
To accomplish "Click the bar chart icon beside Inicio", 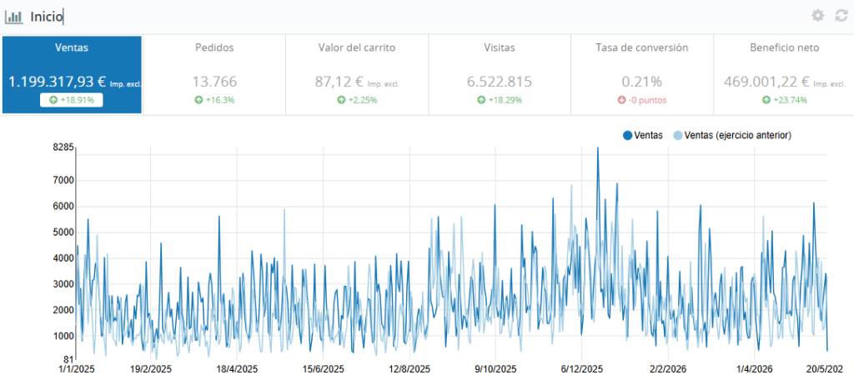I will tap(13, 17).
